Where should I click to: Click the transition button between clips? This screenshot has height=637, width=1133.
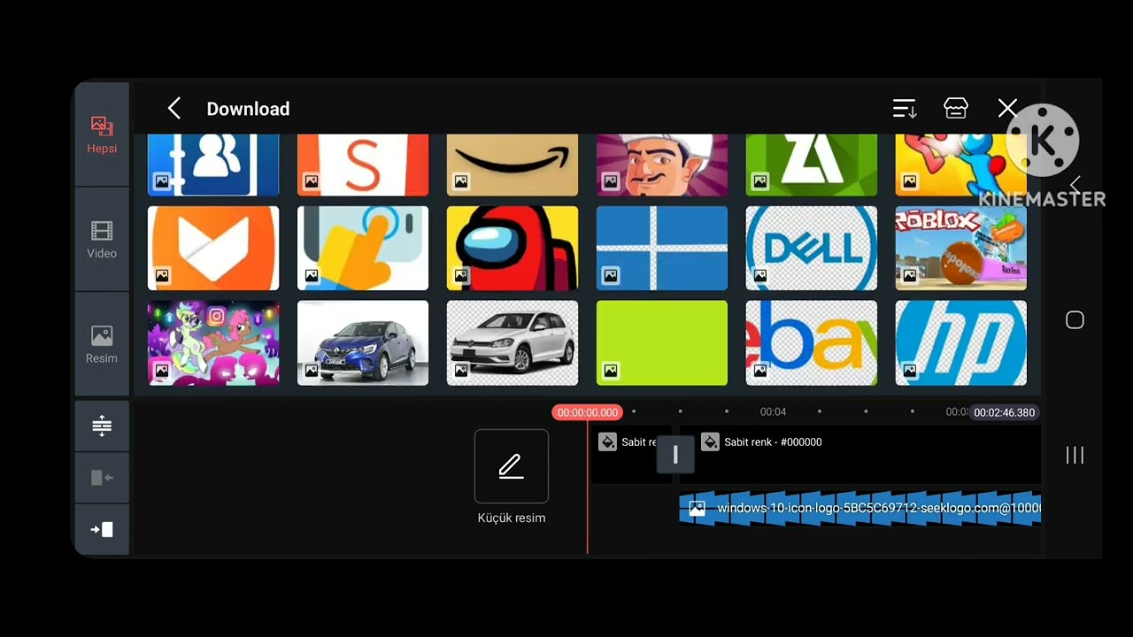(675, 455)
